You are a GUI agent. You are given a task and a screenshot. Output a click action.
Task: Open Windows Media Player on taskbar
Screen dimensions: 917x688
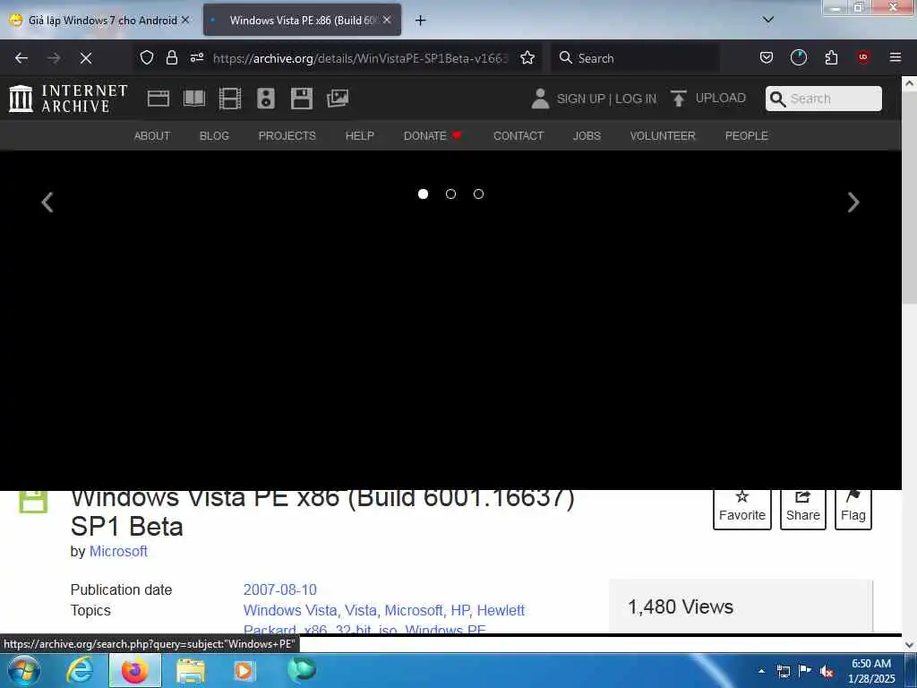[244, 670]
